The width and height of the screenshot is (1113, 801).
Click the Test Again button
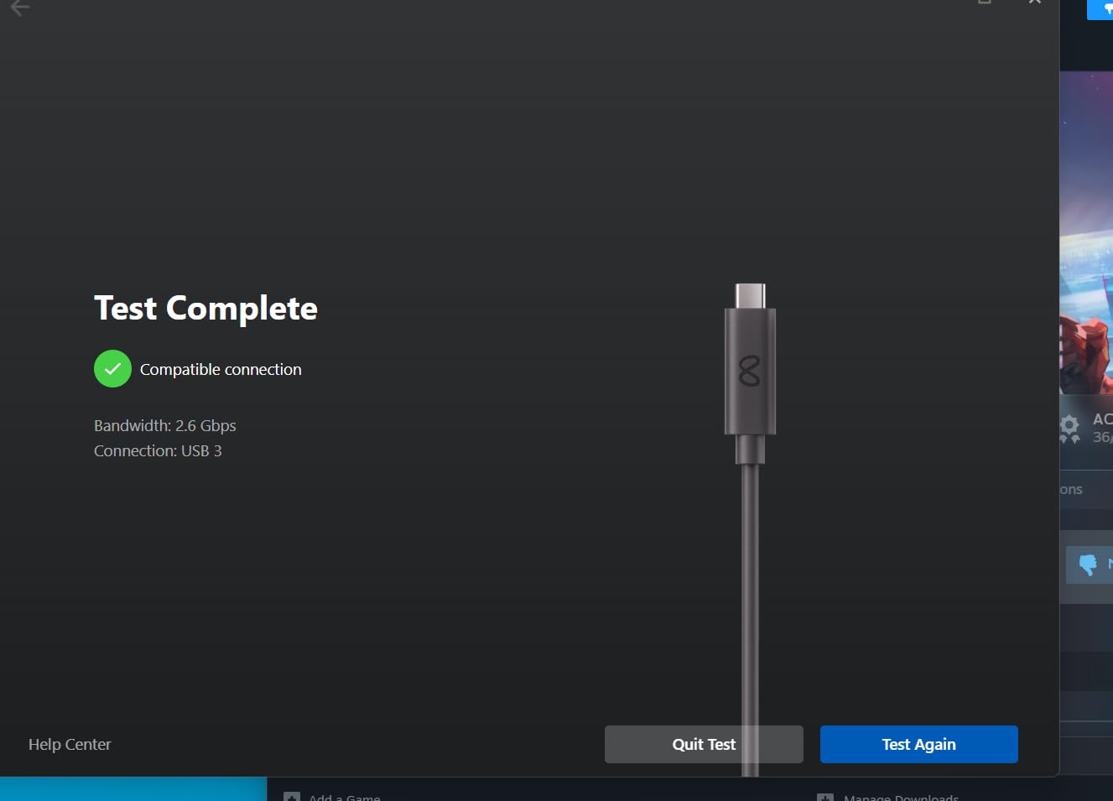pos(918,744)
